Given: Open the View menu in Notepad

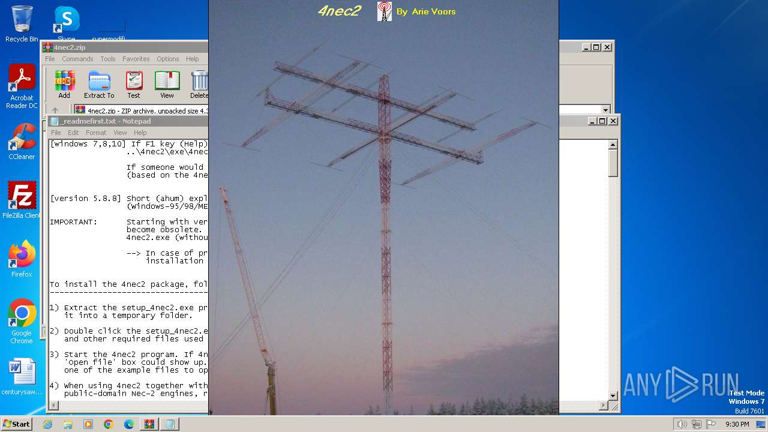Looking at the screenshot, I should (x=120, y=133).
